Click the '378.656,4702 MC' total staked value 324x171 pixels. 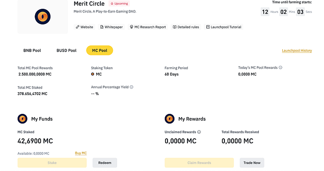[x=32, y=94]
